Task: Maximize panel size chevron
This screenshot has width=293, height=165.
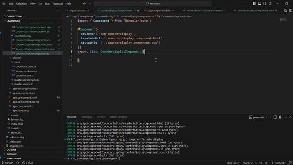Action: 290,117
